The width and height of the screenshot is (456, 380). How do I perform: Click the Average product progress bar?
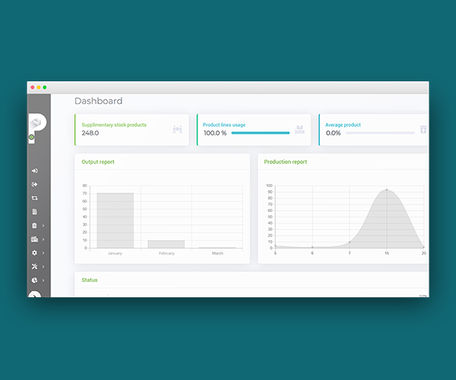380,133
